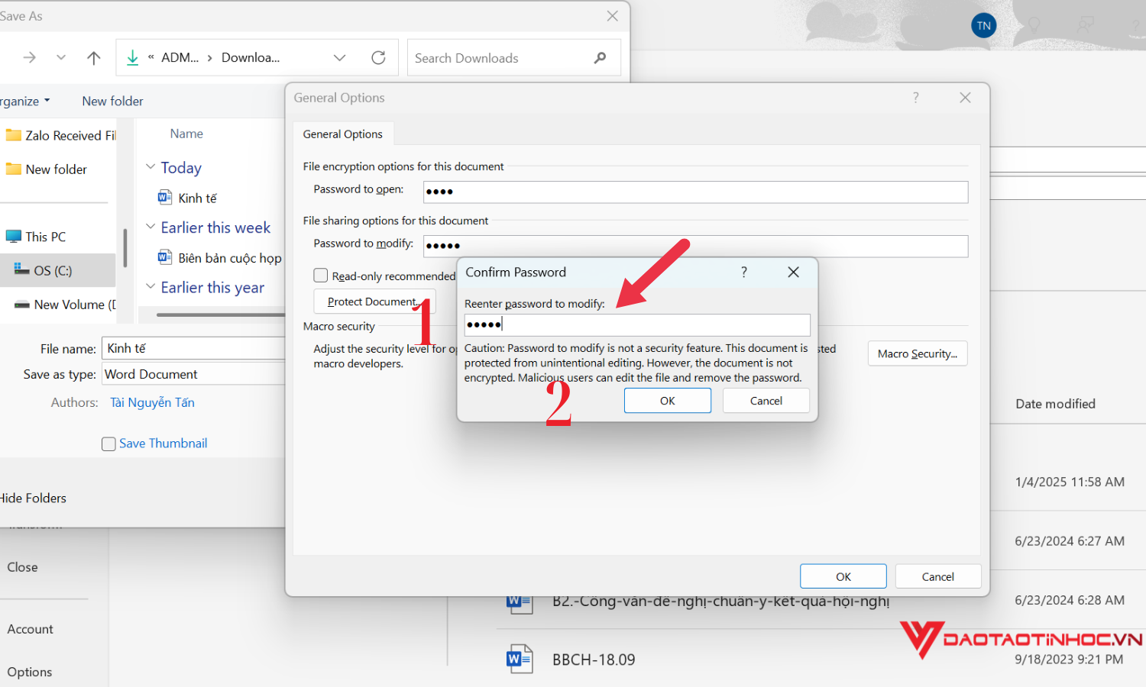Open BBCH-18.09 document in Word list
The height and width of the screenshot is (687, 1146).
tap(594, 660)
